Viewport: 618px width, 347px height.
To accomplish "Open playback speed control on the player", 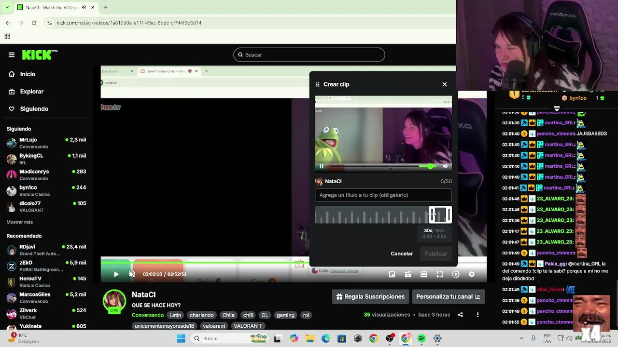I will click(x=456, y=274).
